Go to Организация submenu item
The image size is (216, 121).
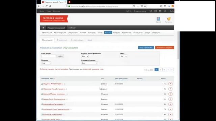coord(47,33)
